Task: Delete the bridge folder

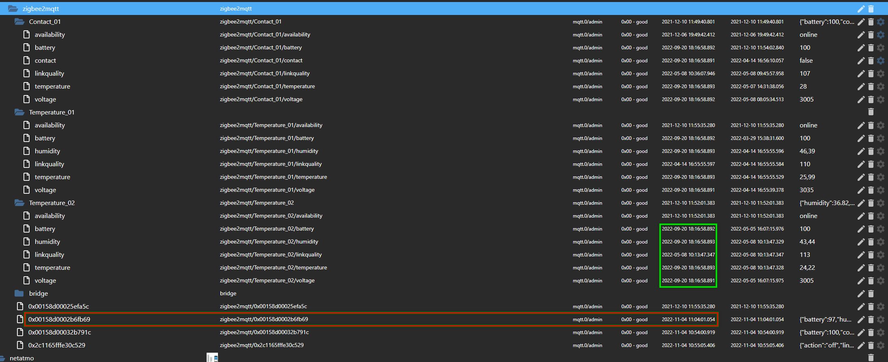Action: point(871,294)
